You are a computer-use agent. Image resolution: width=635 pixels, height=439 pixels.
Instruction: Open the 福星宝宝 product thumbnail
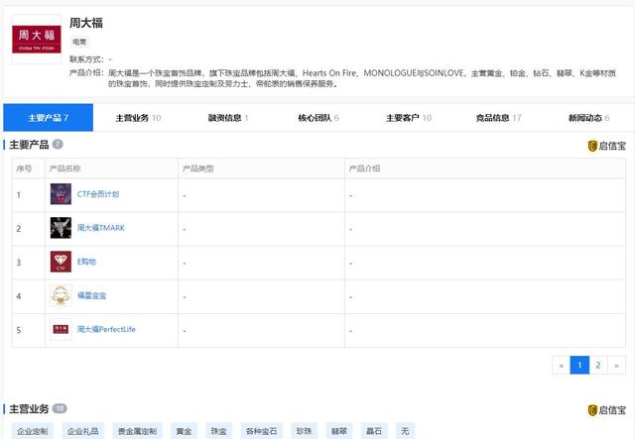coord(61,295)
